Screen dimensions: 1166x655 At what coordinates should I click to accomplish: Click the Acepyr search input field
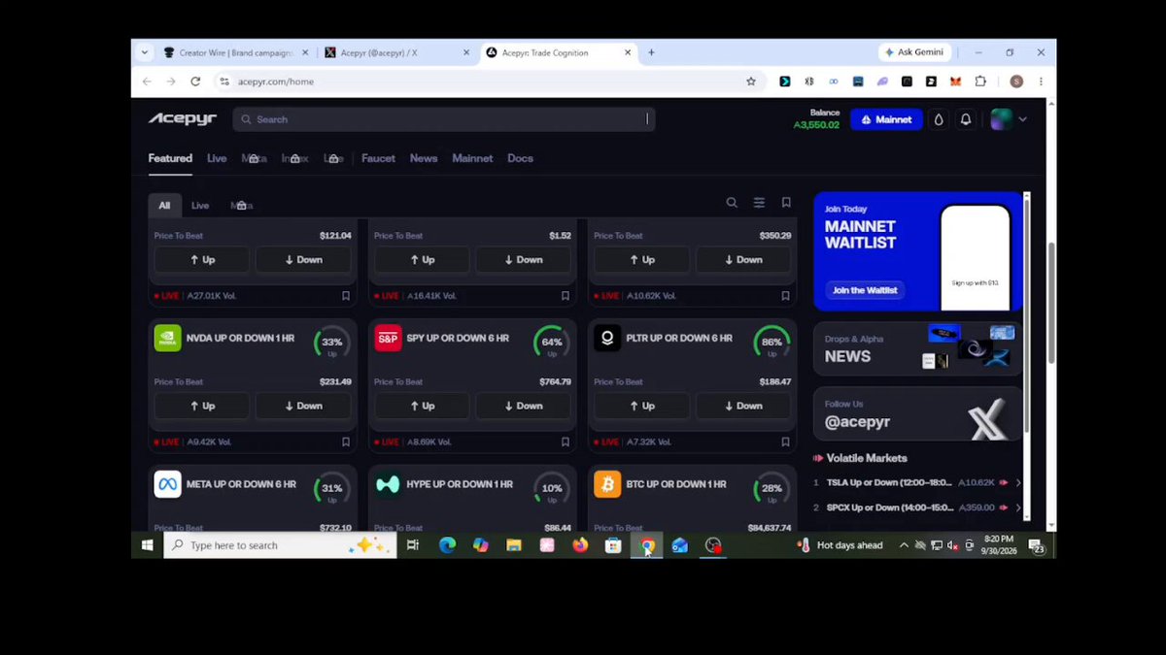pyautogui.click(x=443, y=119)
